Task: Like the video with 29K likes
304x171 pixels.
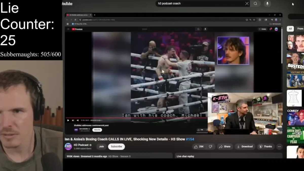Action: pos(199,147)
